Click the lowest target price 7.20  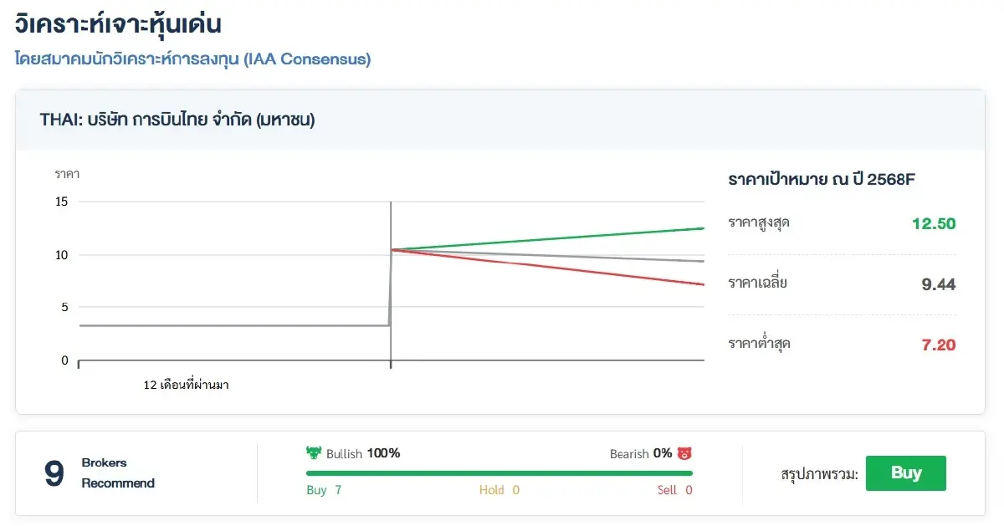pyautogui.click(x=938, y=345)
